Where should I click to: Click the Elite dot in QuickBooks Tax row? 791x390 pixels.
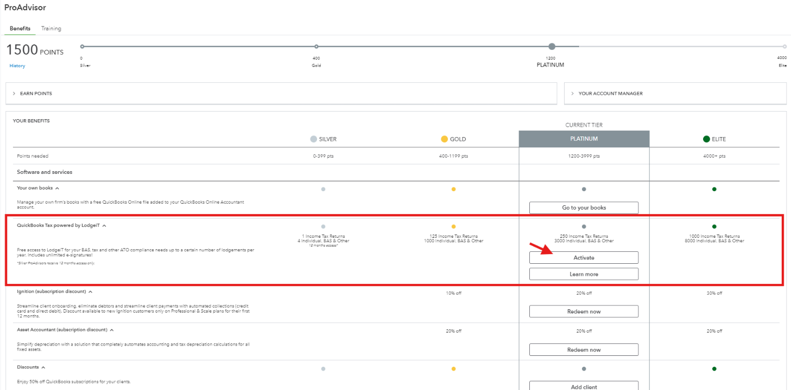coord(714,226)
